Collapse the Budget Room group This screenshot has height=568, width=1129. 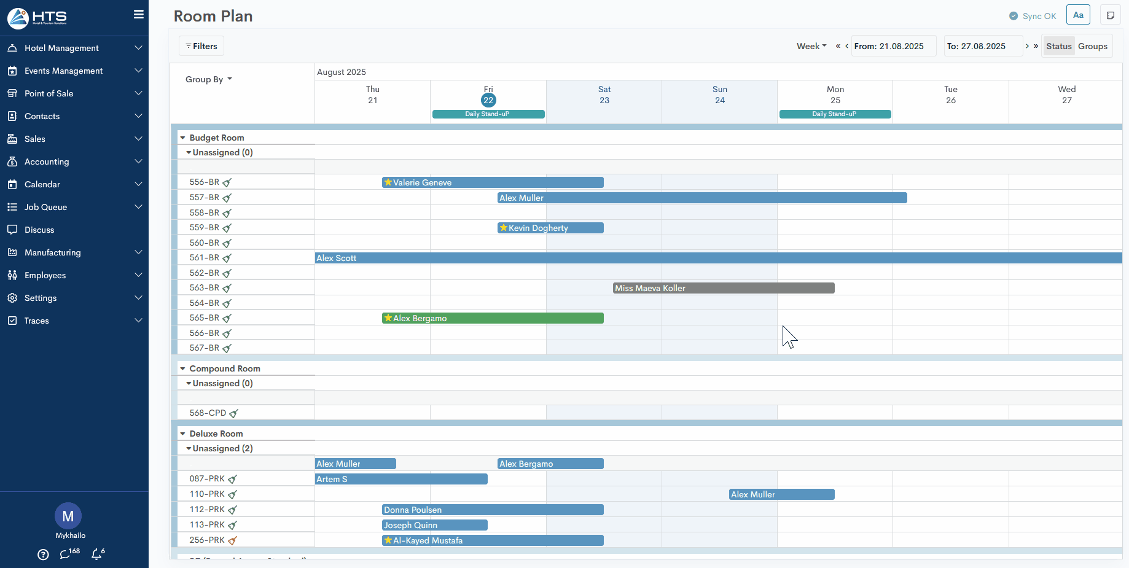[182, 138]
